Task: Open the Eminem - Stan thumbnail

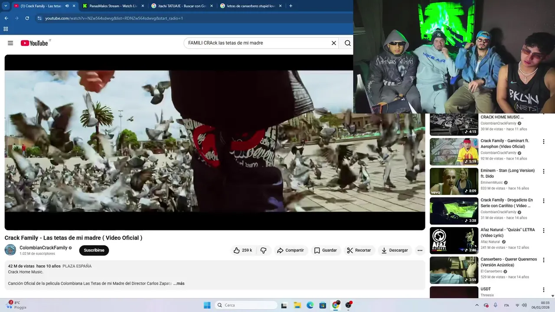Action: [x=454, y=181]
